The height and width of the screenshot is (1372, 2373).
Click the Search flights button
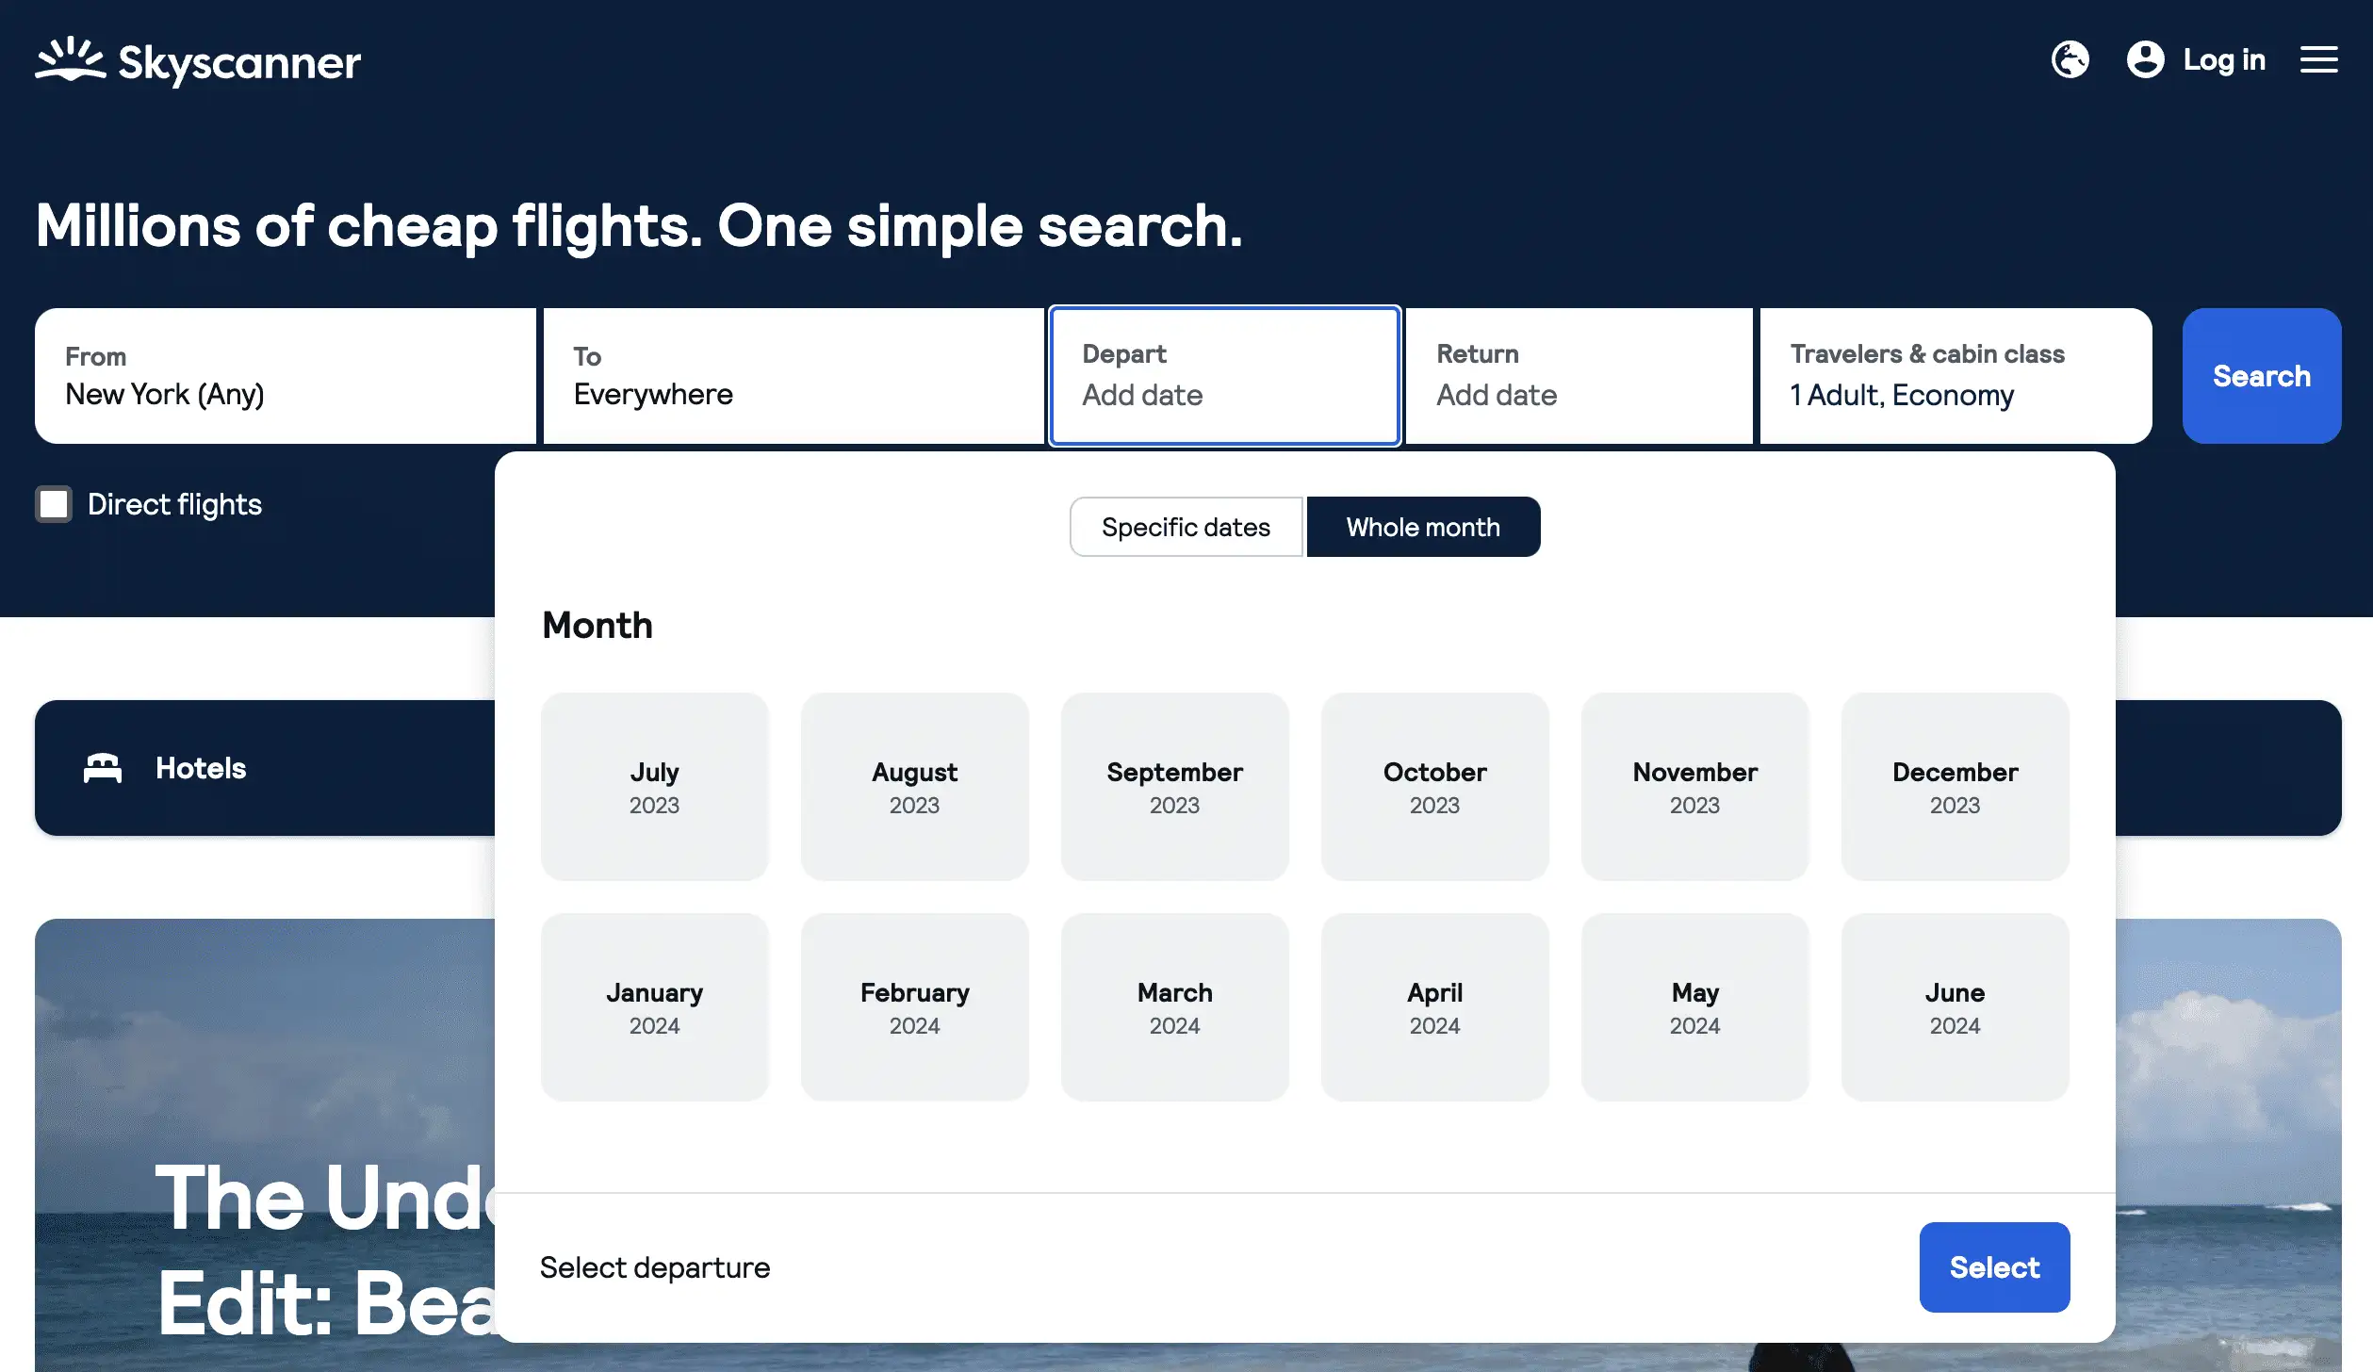pos(2262,376)
